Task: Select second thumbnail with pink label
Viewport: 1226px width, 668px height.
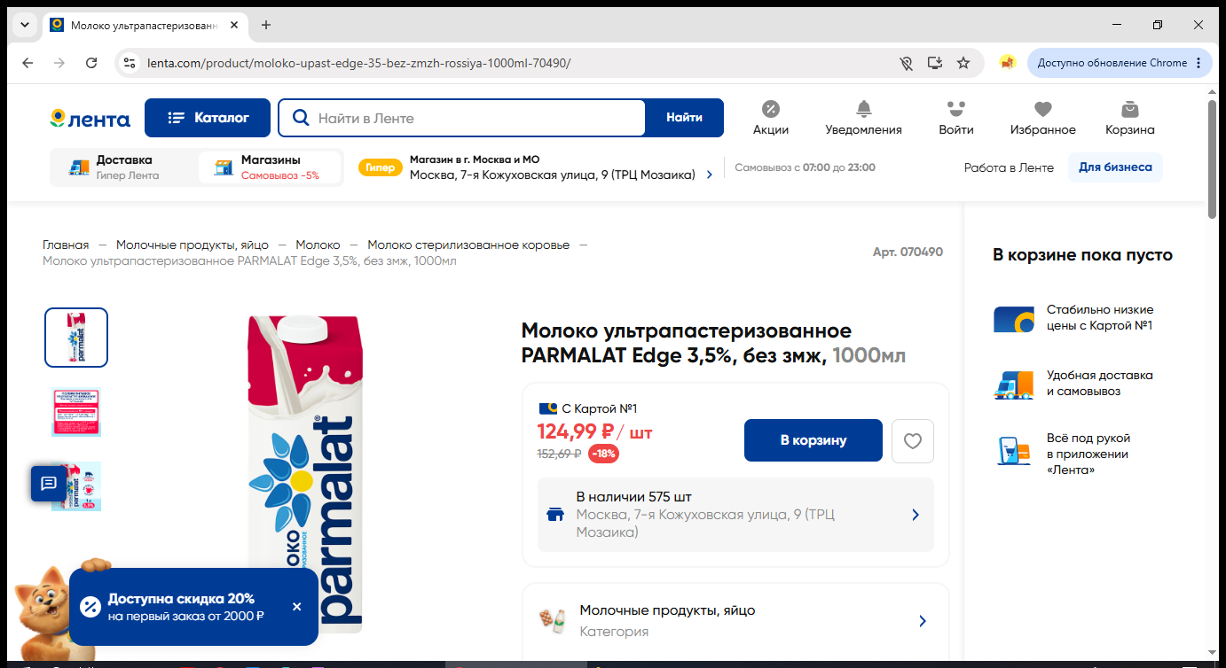Action: pos(76,412)
